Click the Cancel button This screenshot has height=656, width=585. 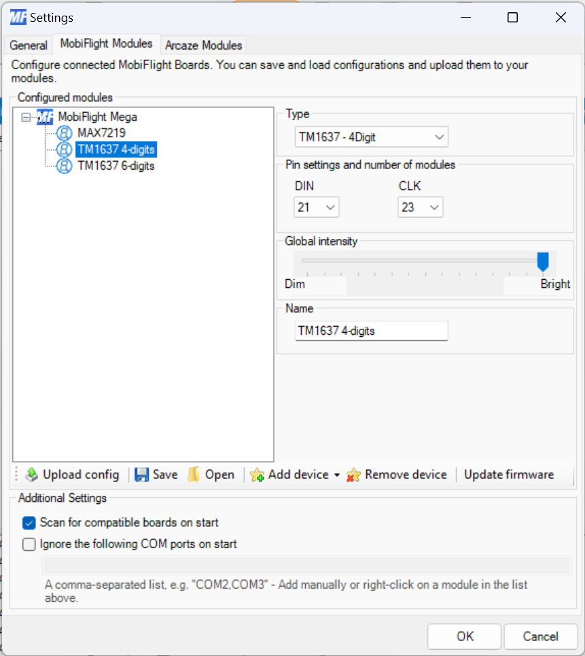(x=541, y=636)
